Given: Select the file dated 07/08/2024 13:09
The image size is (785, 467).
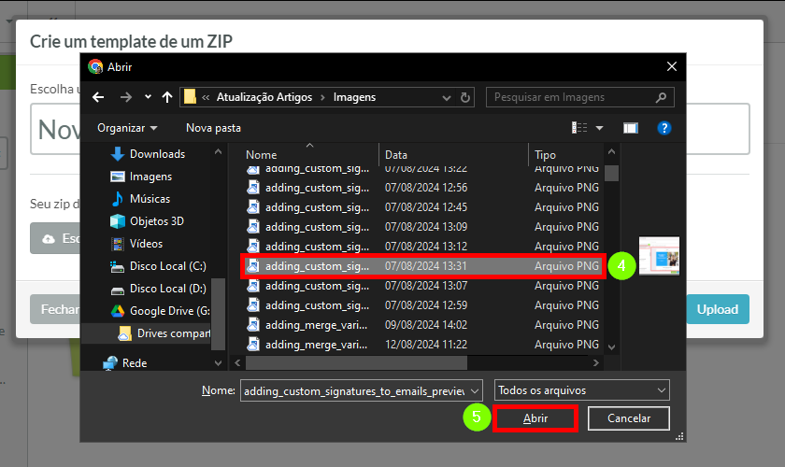Looking at the screenshot, I should pos(422,227).
